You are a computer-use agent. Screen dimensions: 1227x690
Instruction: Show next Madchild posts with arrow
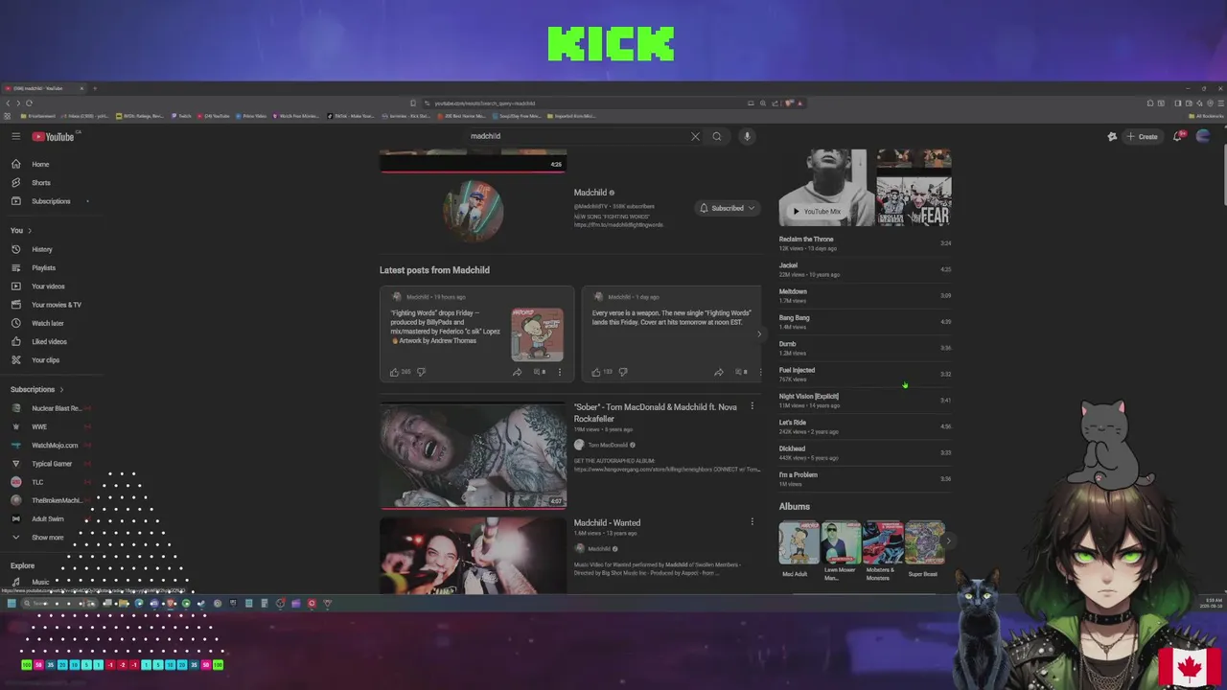coord(758,334)
